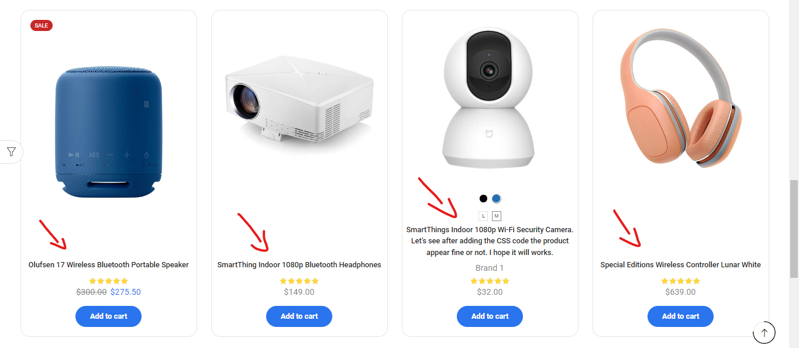Screen dimensions: 799x348
Task: Click the Brand 1 link
Action: 490,268
